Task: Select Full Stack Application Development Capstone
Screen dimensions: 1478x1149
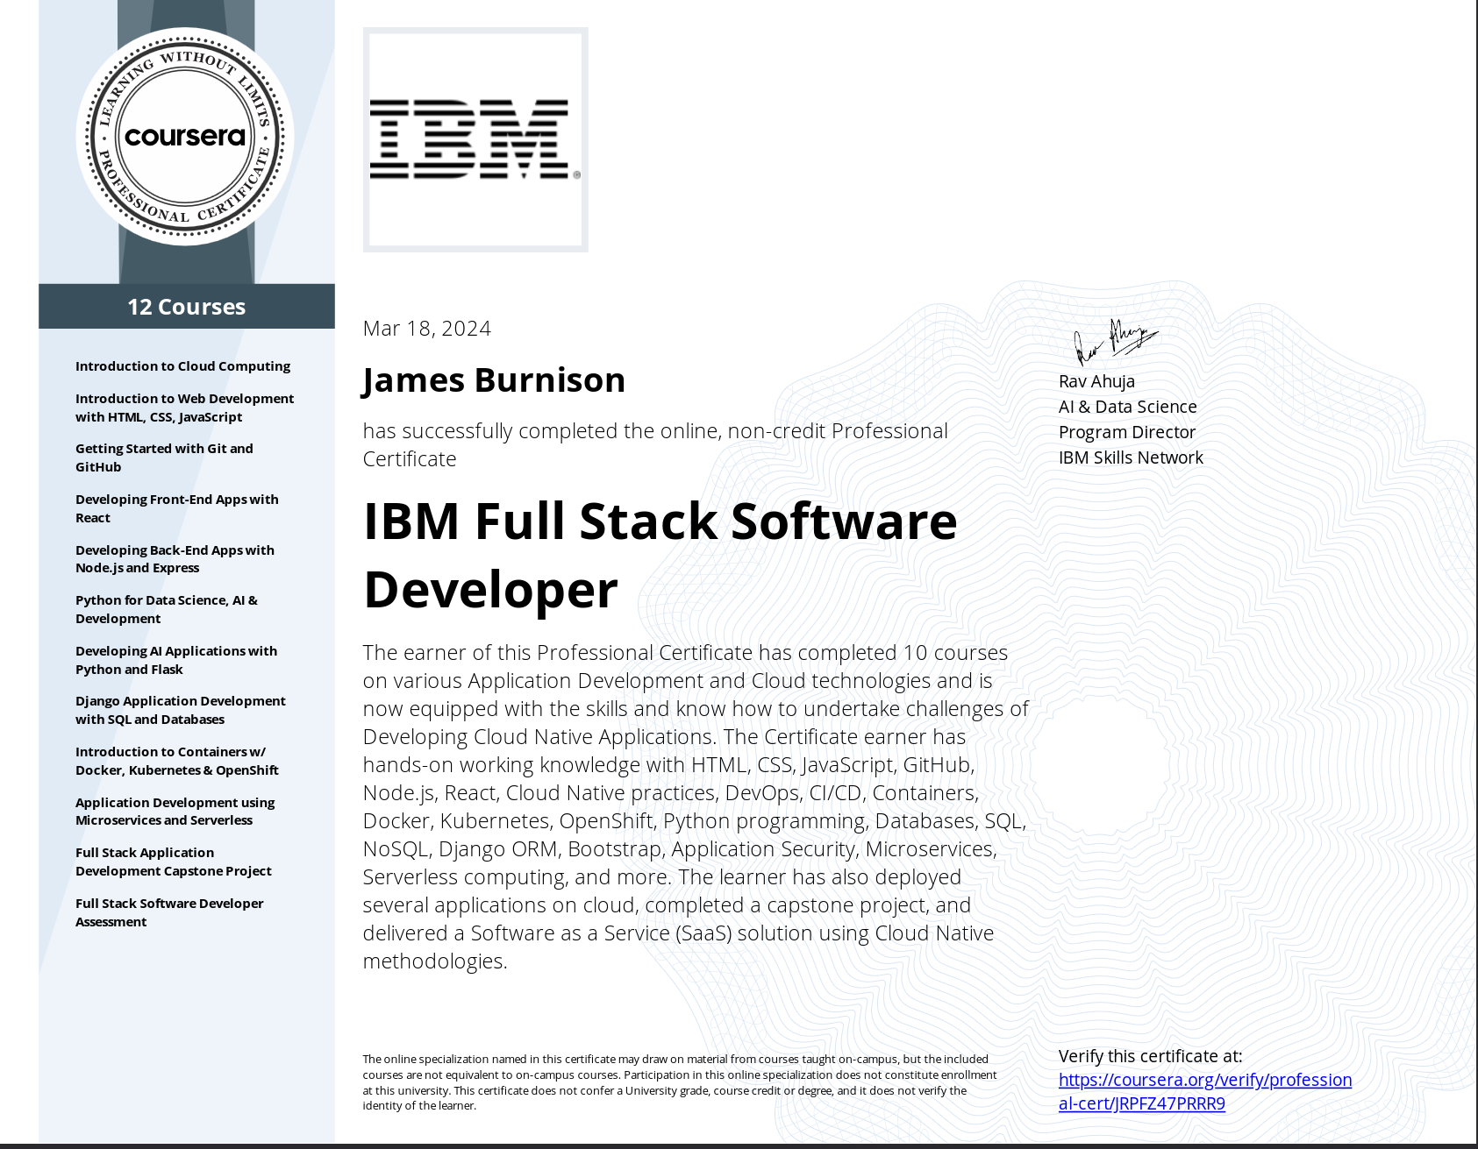Action: pos(173,862)
